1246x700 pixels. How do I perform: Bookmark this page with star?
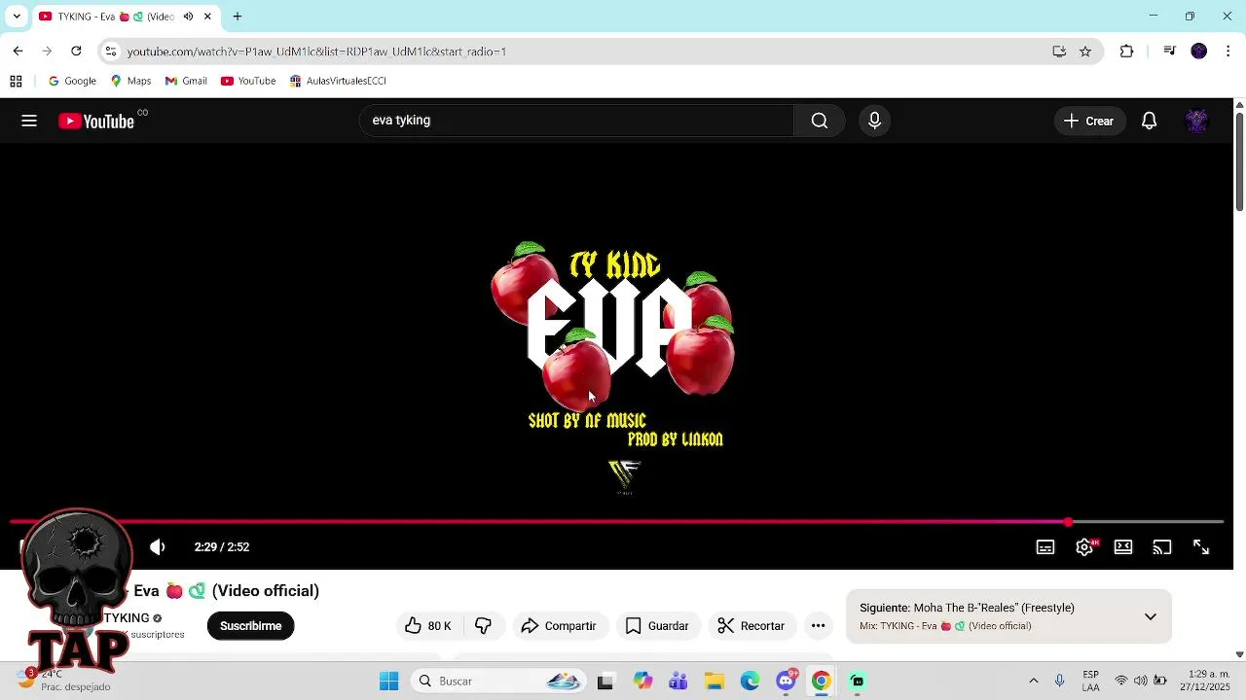(x=1085, y=52)
